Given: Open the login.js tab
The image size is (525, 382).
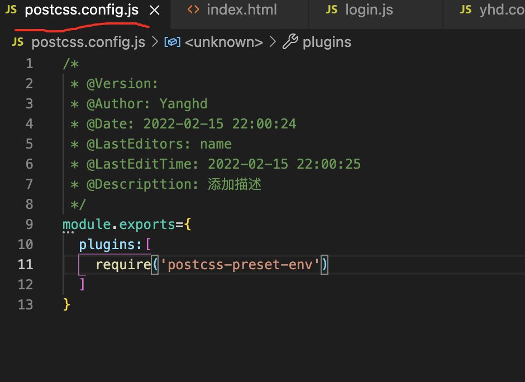Looking at the screenshot, I should coord(369,9).
